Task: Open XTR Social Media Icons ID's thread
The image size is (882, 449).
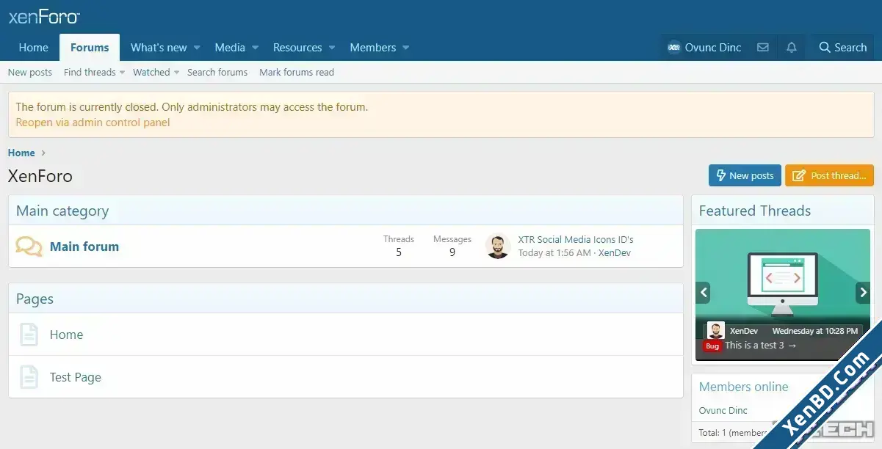Action: point(576,239)
